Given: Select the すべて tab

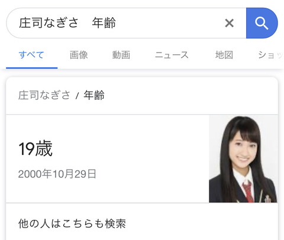Looking at the screenshot, I should point(31,54).
